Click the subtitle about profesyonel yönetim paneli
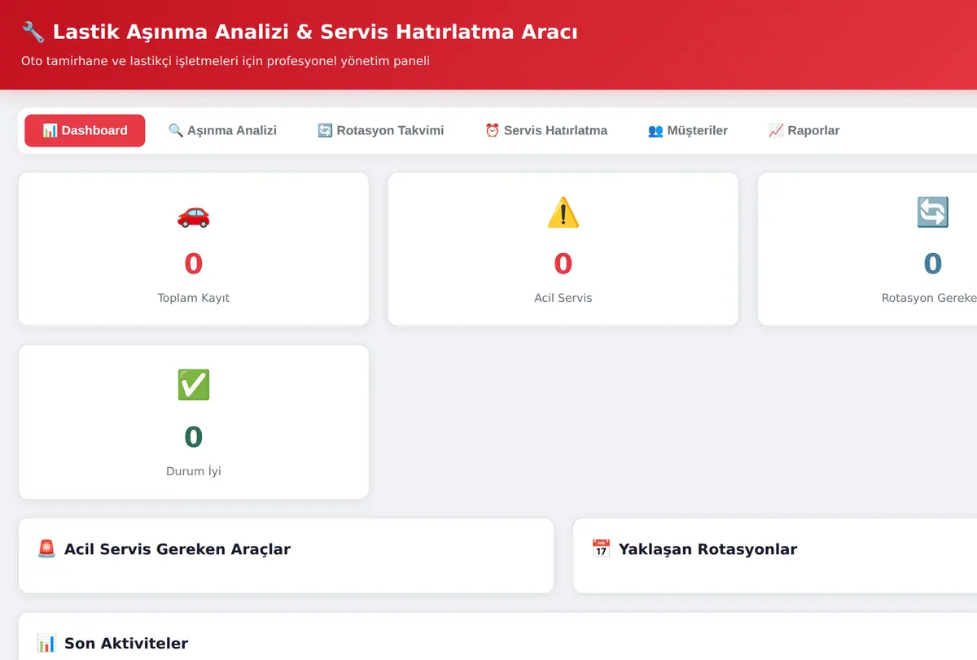 (x=226, y=61)
